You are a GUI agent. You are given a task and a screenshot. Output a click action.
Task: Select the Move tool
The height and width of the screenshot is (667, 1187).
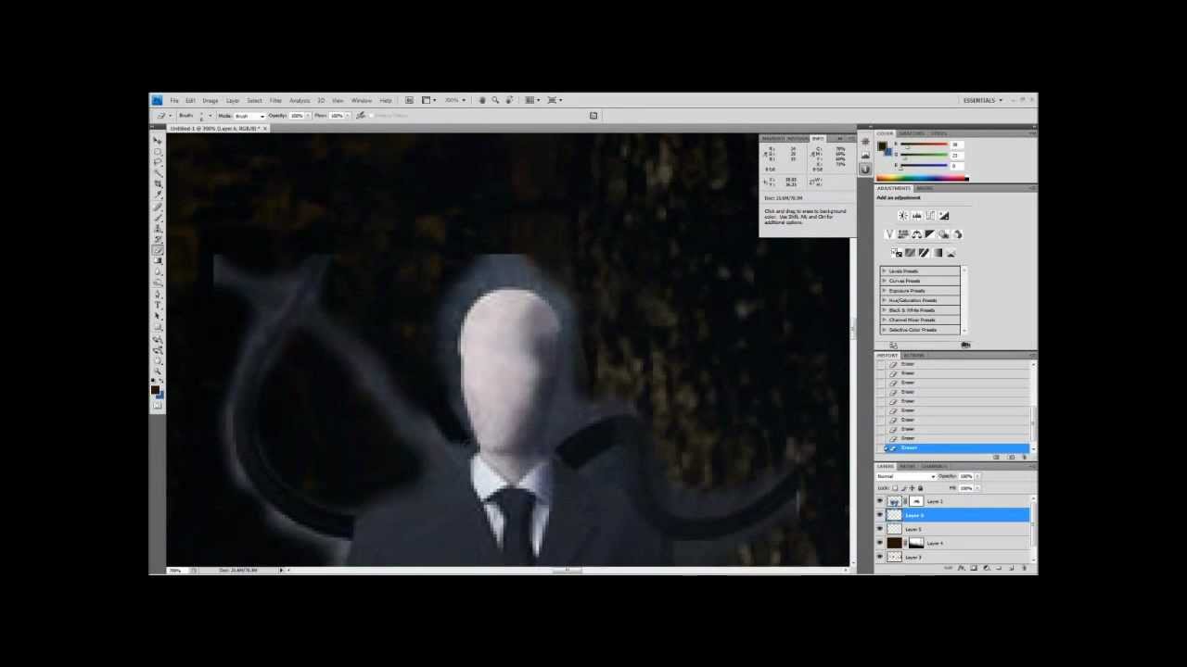[158, 140]
